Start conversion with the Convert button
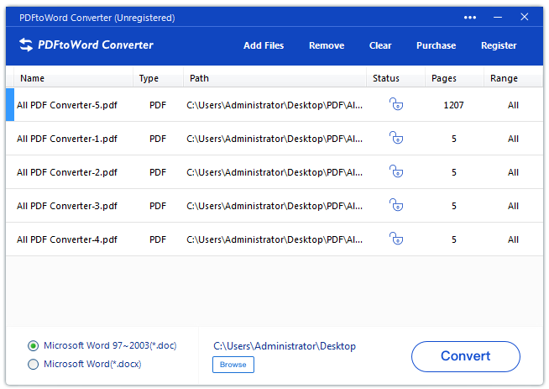 466,356
